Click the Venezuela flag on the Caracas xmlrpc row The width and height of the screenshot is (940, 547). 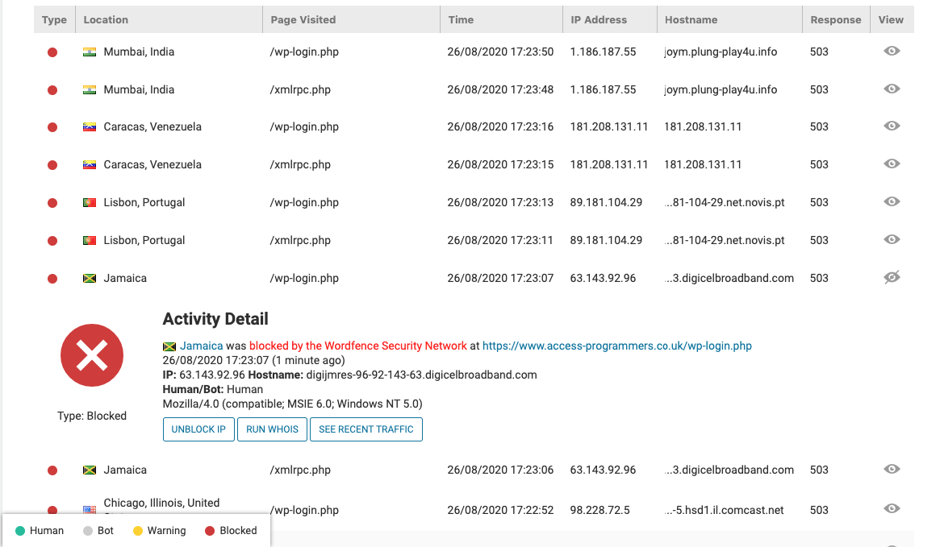click(x=90, y=164)
